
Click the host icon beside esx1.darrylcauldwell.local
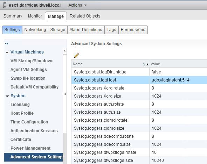[5, 5]
